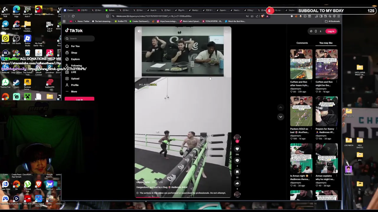Click the red Log in button at top right

coord(331,31)
